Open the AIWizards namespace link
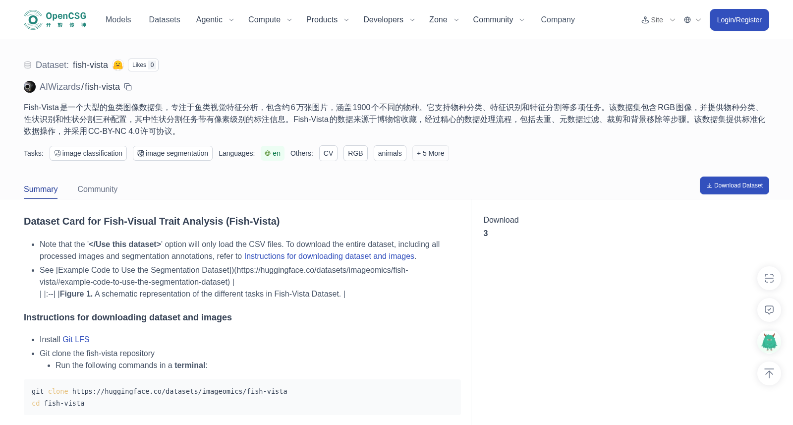The width and height of the screenshot is (793, 425). point(60,87)
